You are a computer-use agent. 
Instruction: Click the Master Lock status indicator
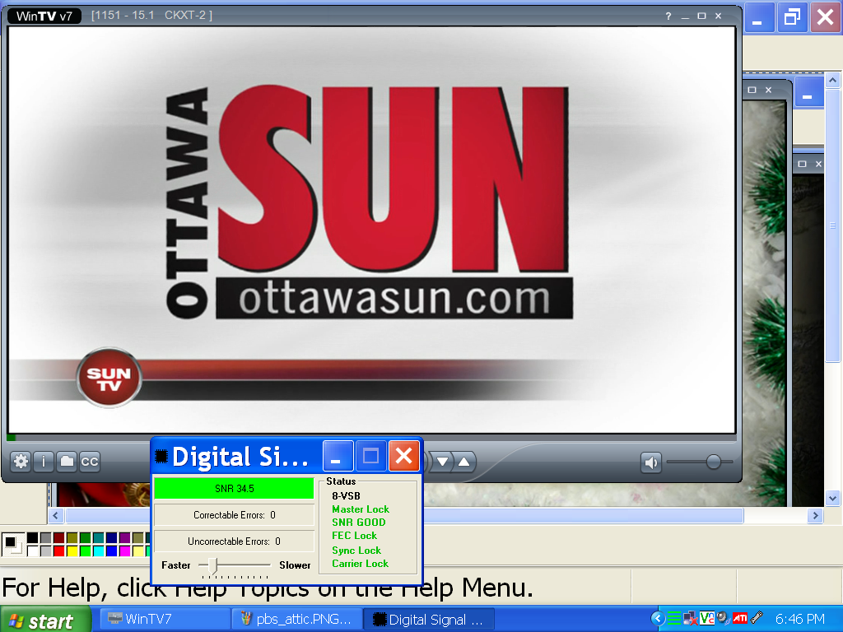pos(361,509)
